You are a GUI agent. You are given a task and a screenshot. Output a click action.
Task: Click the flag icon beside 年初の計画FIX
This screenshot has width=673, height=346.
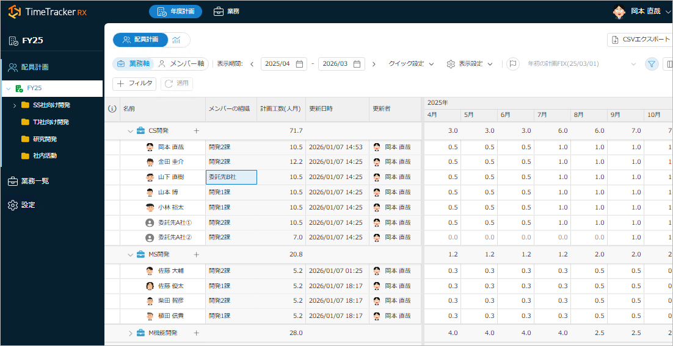513,64
